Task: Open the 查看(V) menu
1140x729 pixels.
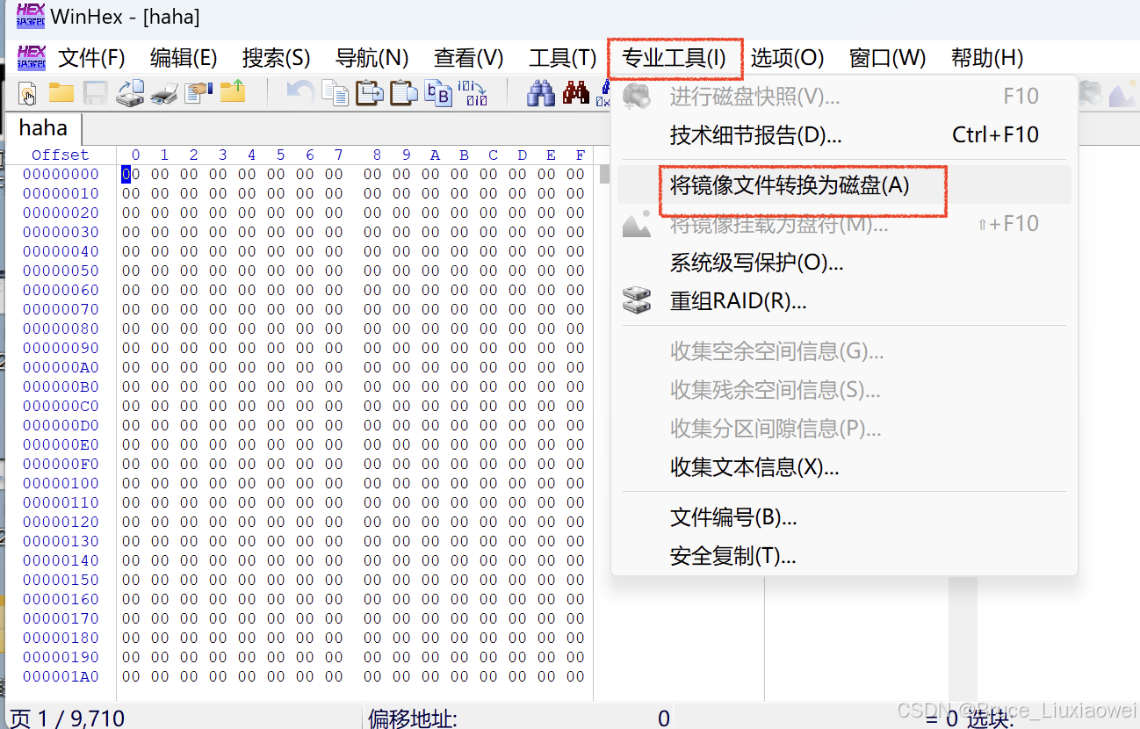Action: pyautogui.click(x=469, y=58)
